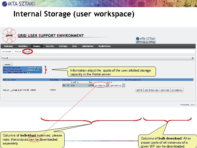Click the bulk get Outputs button
Viewport: 197px width, 148px height.
click(177, 90)
